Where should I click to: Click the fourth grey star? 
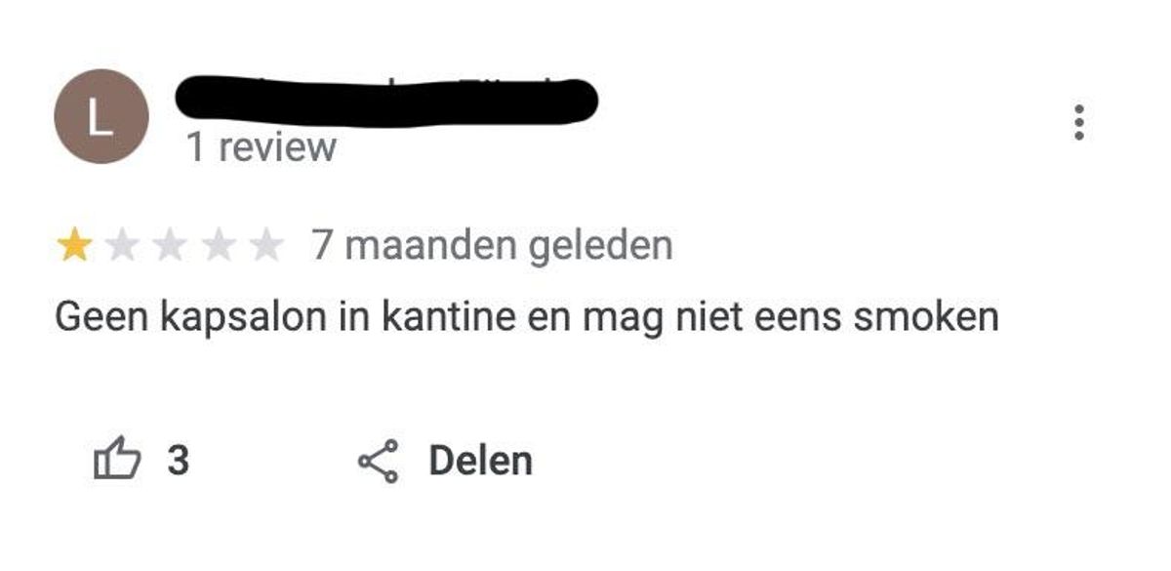click(x=218, y=246)
